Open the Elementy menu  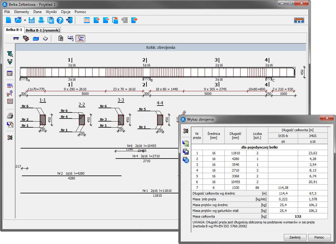[22, 12]
